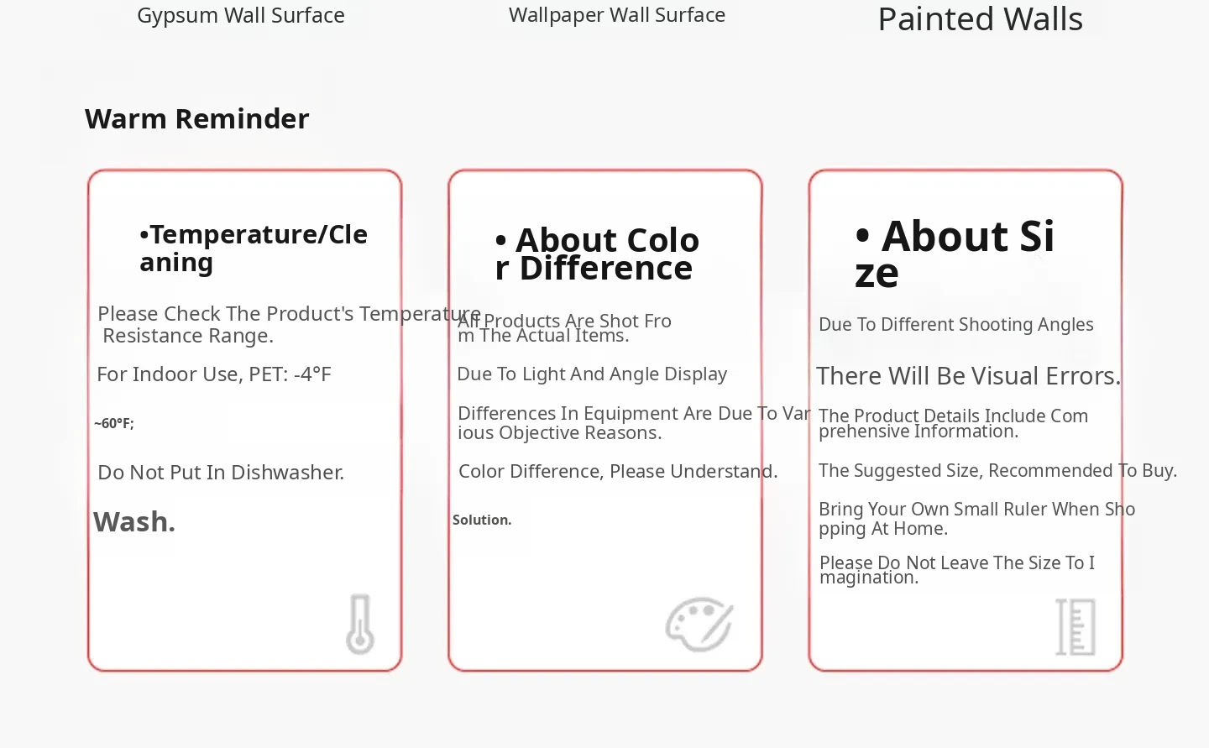Click the About Color Difference title
The width and height of the screenshot is (1209, 748).
coord(597,254)
